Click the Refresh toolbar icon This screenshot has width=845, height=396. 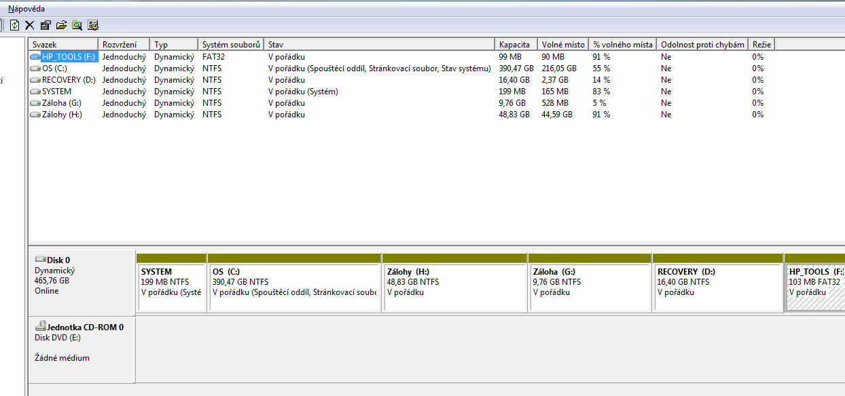click(x=15, y=25)
